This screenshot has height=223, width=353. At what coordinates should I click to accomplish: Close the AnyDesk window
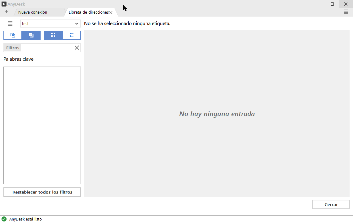(x=346, y=4)
